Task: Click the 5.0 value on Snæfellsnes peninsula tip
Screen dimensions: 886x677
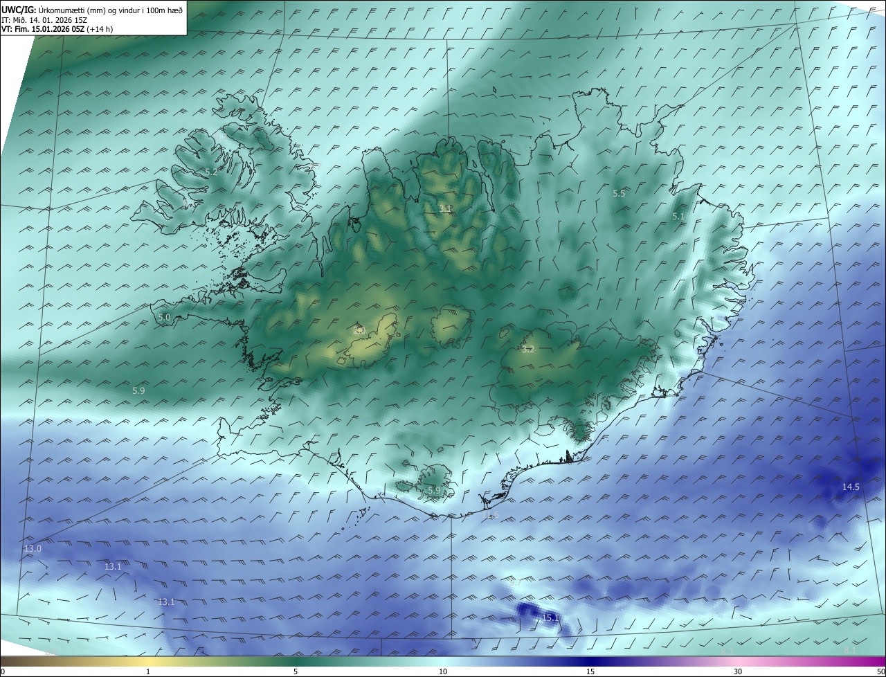Action: (164, 318)
